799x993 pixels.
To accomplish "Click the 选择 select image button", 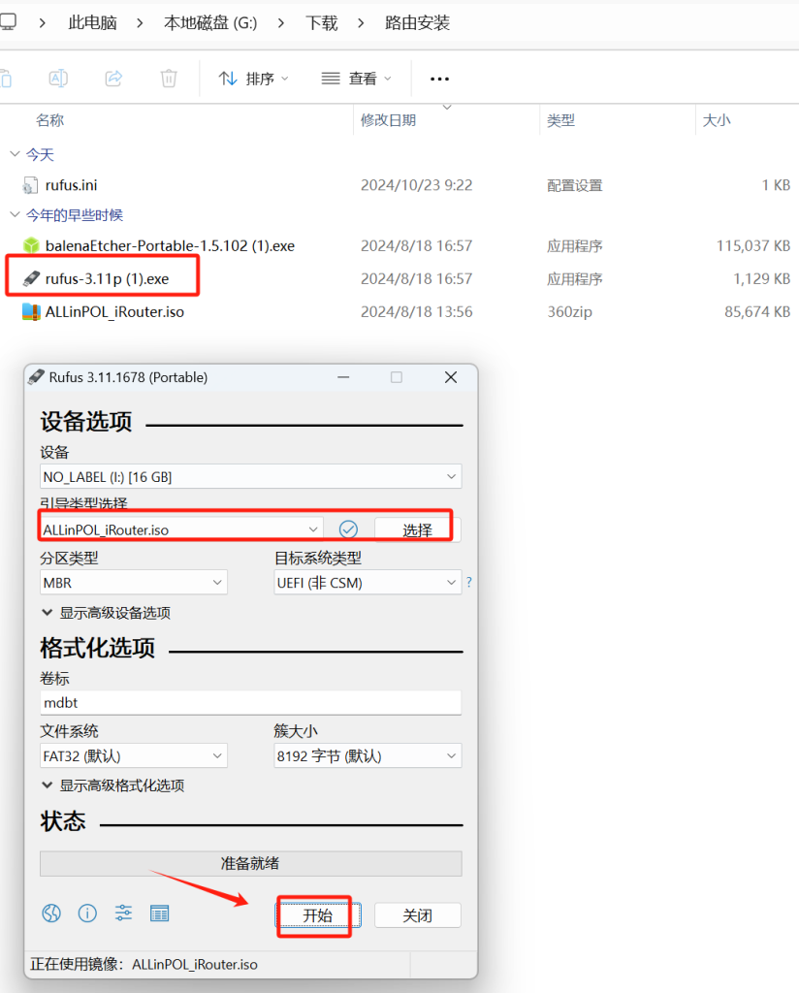I will 417,530.
